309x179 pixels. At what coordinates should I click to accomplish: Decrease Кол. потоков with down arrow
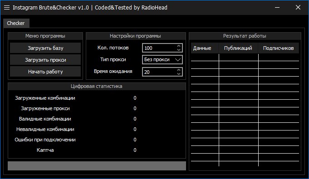[178, 50]
